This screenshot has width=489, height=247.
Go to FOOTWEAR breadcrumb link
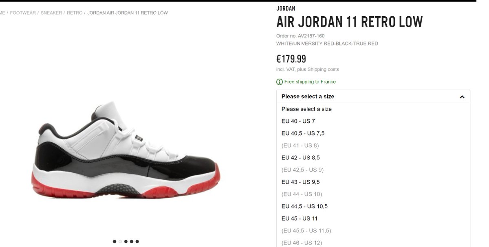[x=23, y=13]
